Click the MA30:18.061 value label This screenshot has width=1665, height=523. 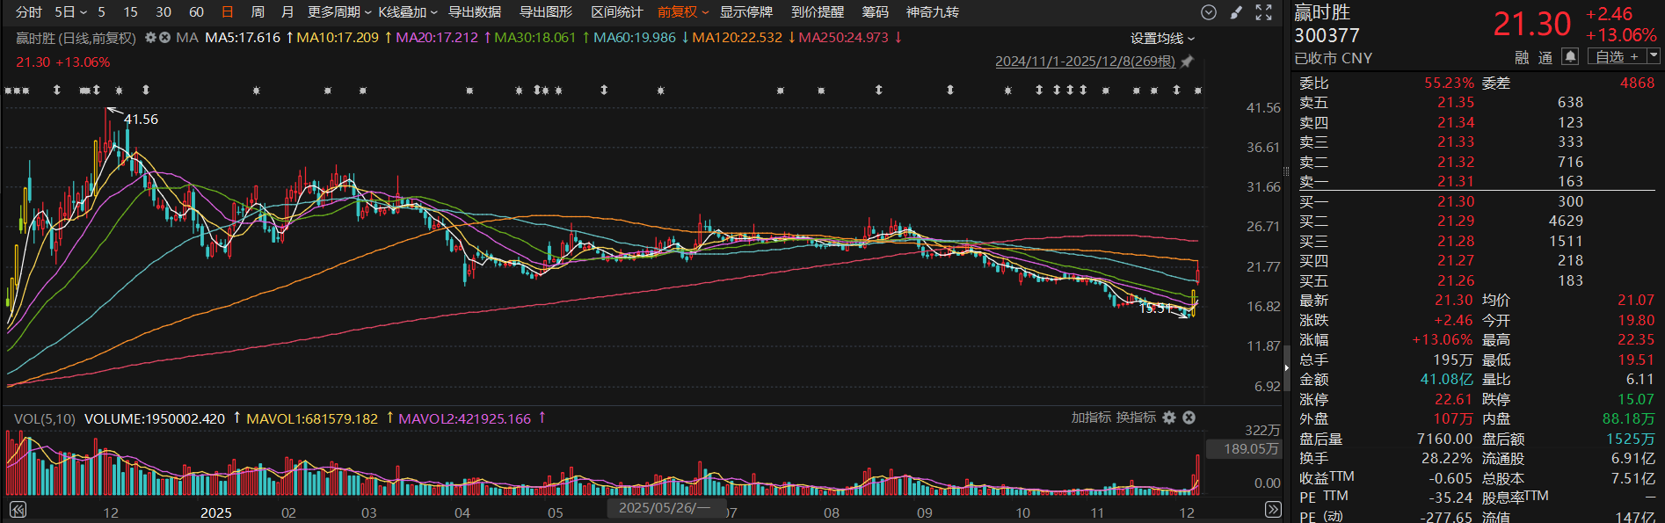[535, 38]
